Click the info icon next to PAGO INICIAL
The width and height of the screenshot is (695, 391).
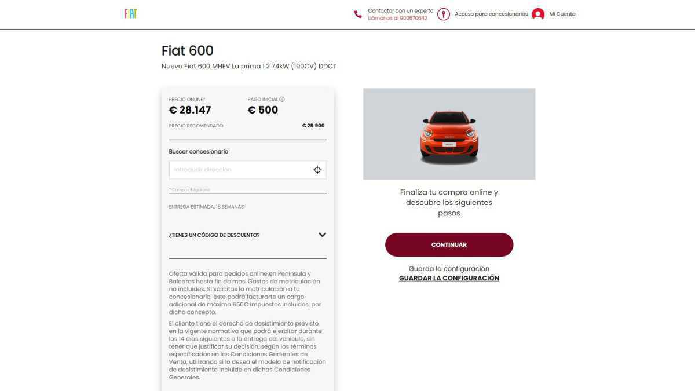[x=282, y=99]
